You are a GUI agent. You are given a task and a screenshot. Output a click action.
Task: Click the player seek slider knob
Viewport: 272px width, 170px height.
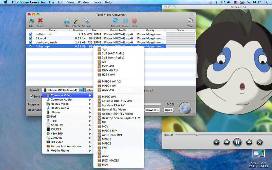197,135
